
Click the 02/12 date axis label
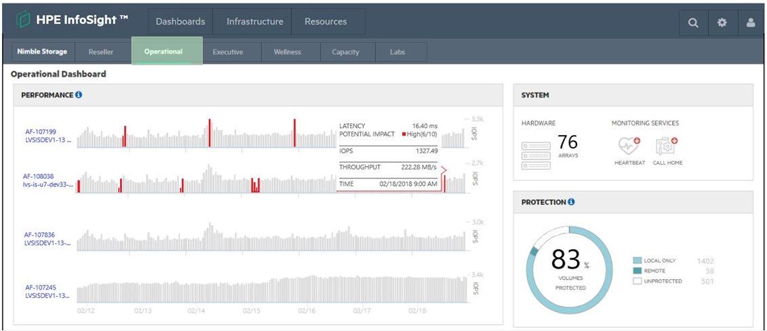(87, 311)
